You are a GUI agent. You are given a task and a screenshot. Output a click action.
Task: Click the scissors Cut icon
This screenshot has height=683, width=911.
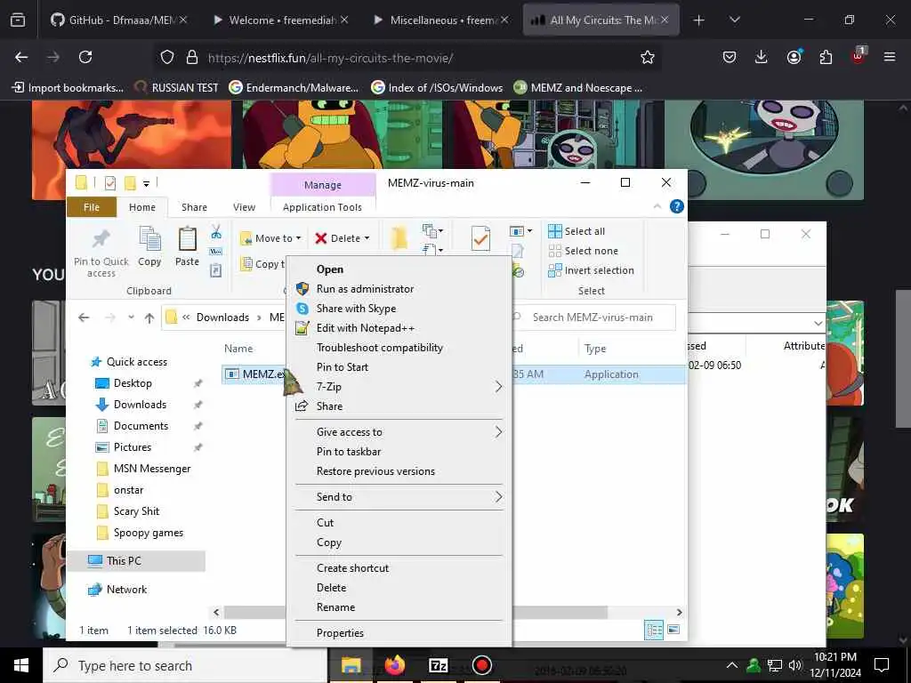pos(216,232)
